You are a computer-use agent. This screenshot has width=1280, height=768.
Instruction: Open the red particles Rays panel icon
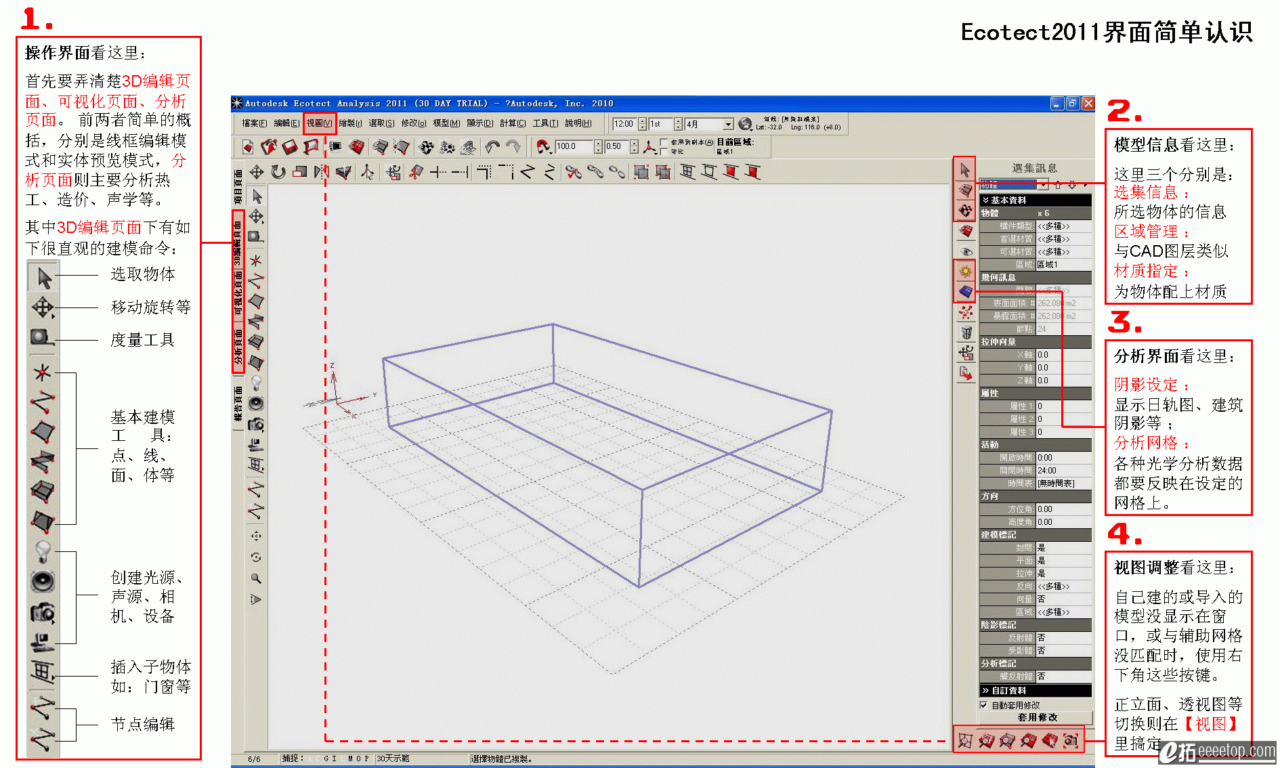(x=966, y=312)
